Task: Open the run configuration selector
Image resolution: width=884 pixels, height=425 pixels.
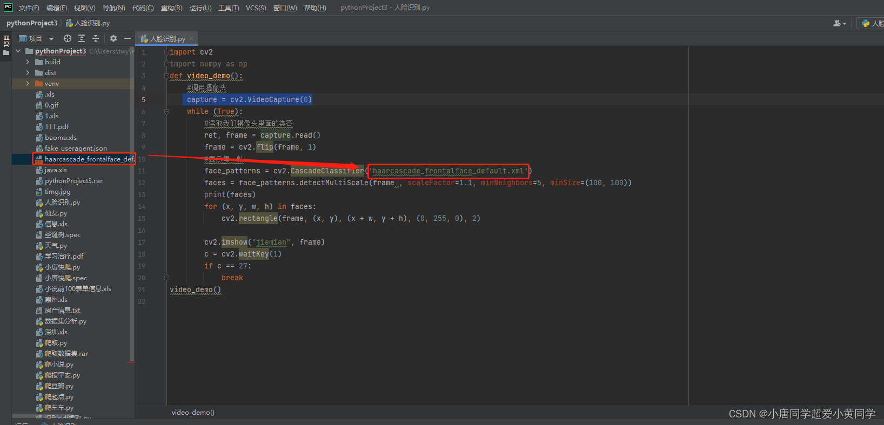Action: click(872, 23)
